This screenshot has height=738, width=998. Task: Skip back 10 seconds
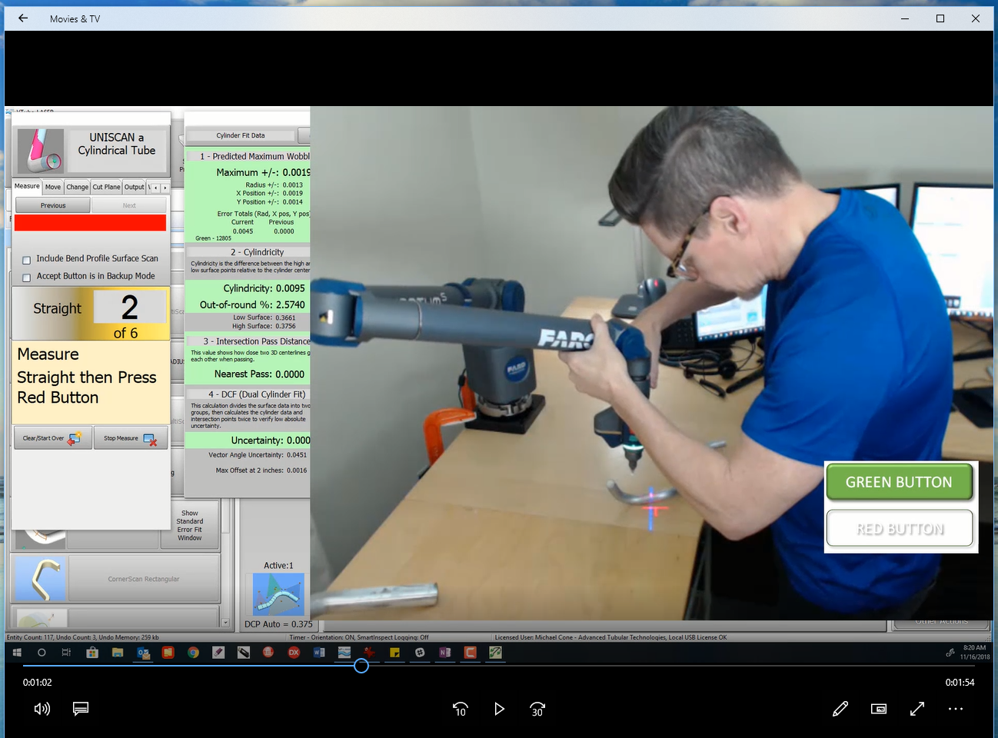pyautogui.click(x=460, y=709)
